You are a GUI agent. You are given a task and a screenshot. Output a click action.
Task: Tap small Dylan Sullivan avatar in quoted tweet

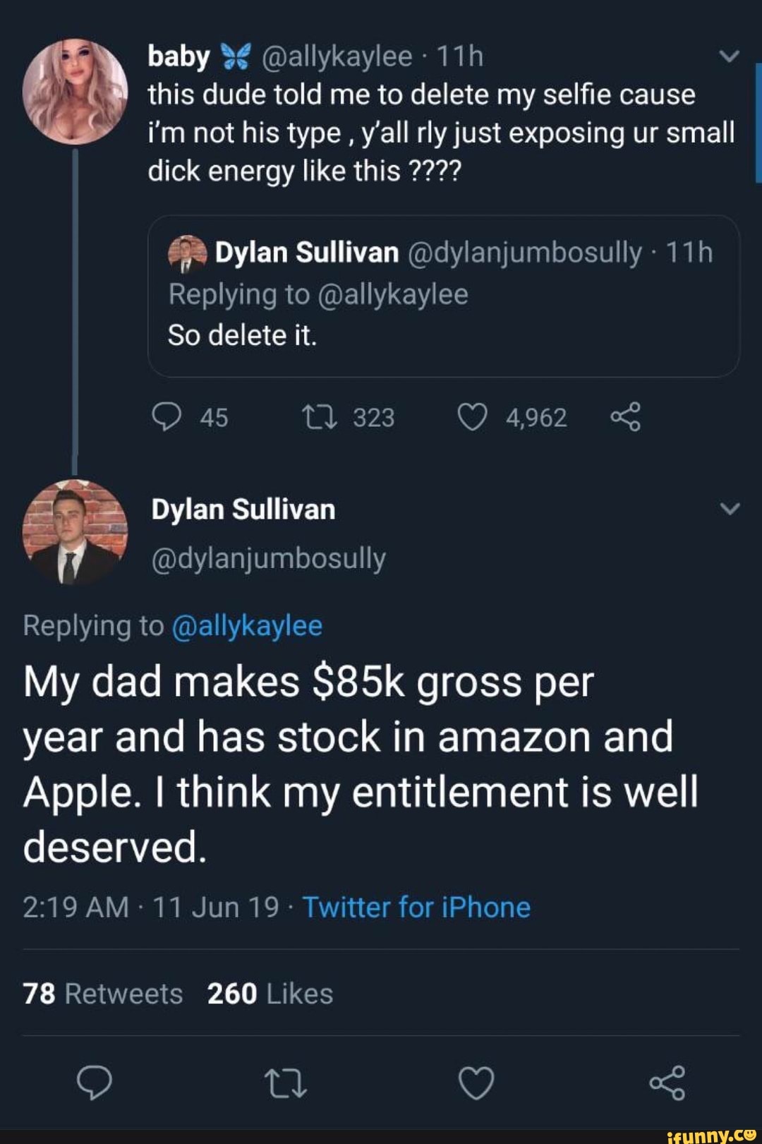click(187, 254)
